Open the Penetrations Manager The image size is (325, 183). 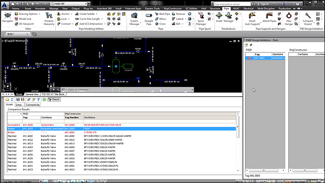tap(228, 17)
